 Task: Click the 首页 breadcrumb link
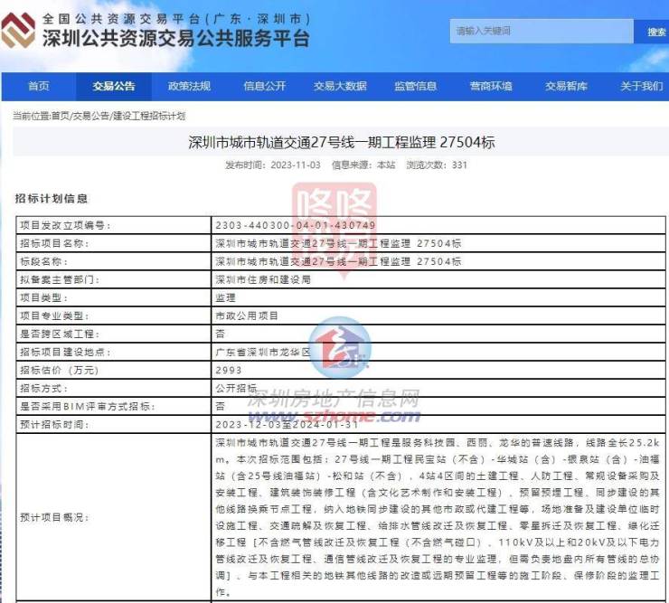60,117
